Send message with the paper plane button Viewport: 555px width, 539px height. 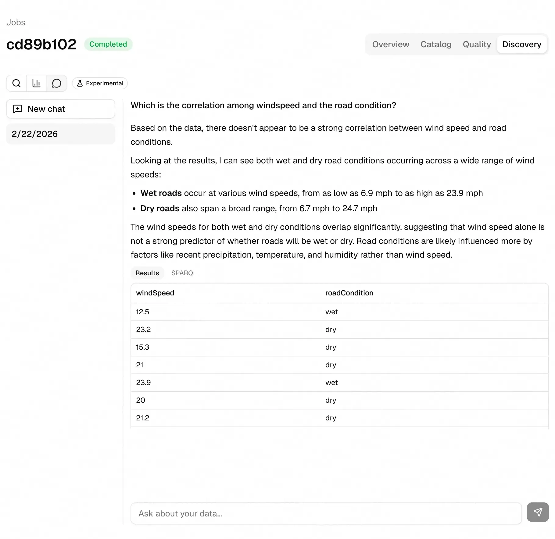coord(538,512)
